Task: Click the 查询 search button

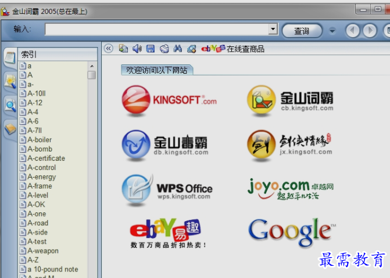Action: click(x=302, y=31)
